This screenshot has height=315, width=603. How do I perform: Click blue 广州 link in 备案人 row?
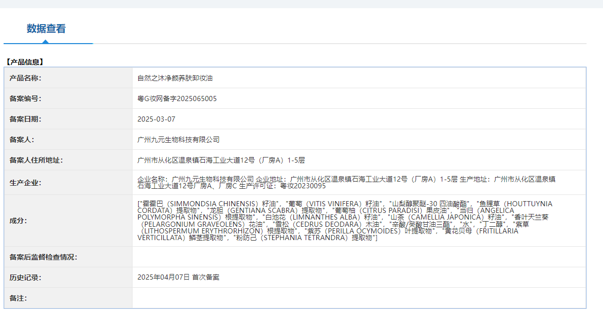(144, 140)
